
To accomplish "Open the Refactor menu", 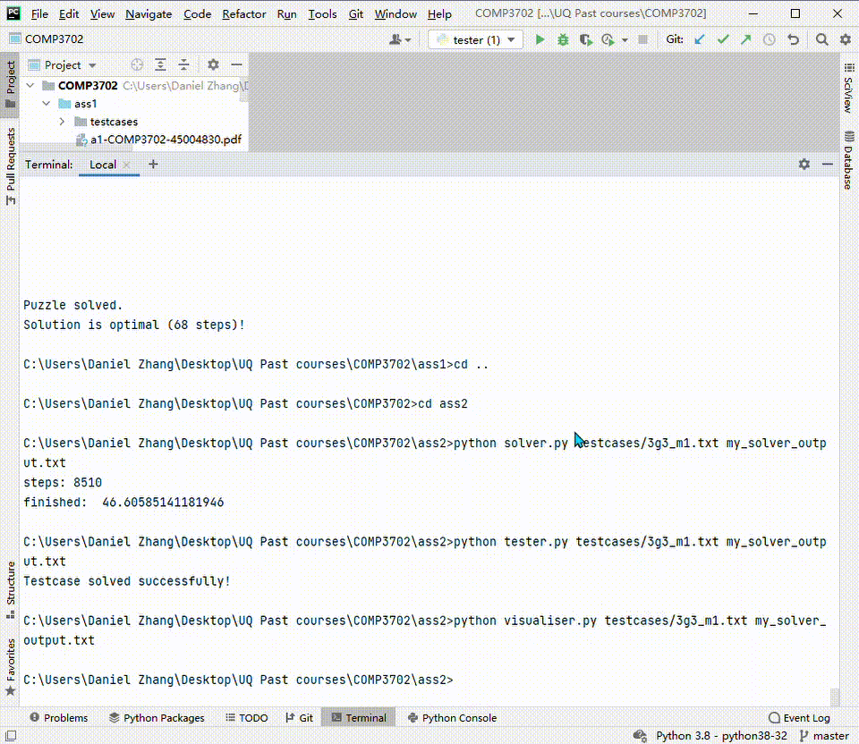I will point(243,13).
